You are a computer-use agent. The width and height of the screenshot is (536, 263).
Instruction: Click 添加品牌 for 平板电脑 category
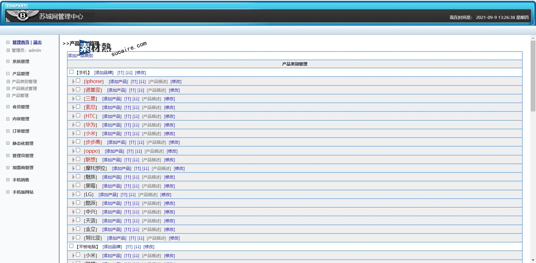(112, 247)
